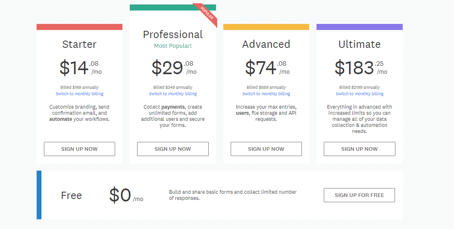454x229 pixels.
Task: Click the $183 Ultimate price
Action: click(354, 68)
